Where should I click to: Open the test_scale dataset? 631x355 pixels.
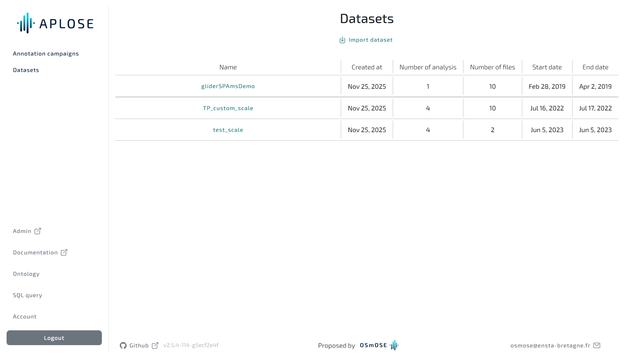(228, 130)
